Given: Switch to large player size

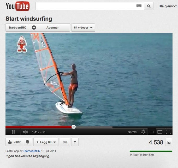Looking at the screenshot, I should pyautogui.click(x=160, y=132).
